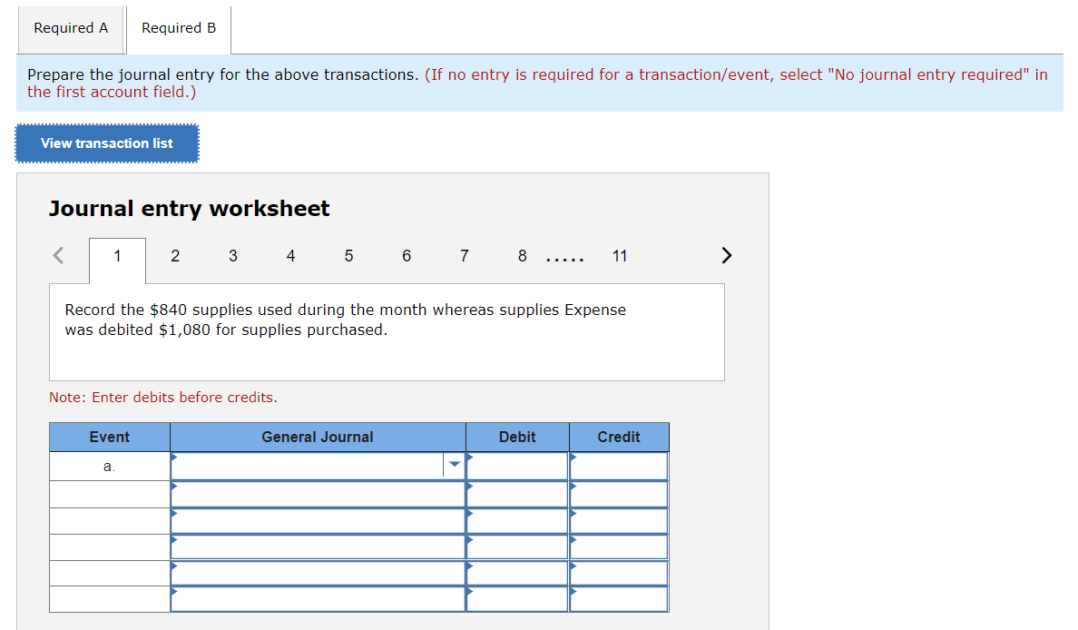Select journal entry 3
1078x630 pixels.
[232, 256]
